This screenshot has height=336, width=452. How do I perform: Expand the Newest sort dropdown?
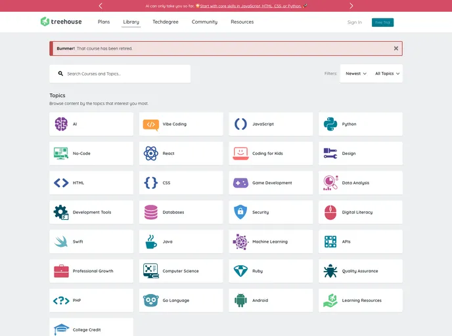click(356, 73)
